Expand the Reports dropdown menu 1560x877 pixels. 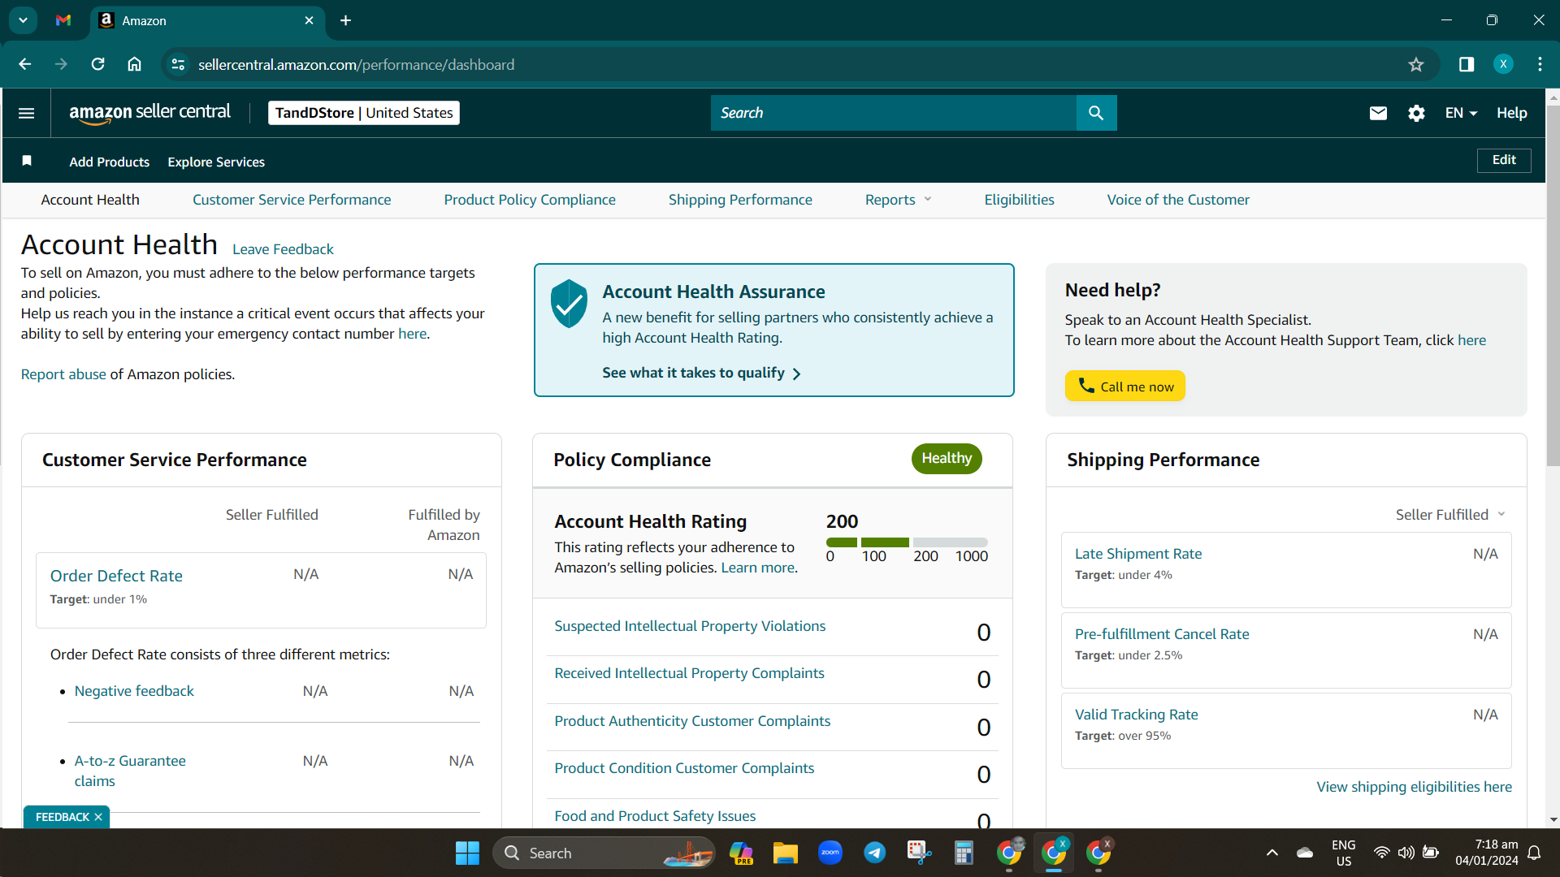click(898, 200)
